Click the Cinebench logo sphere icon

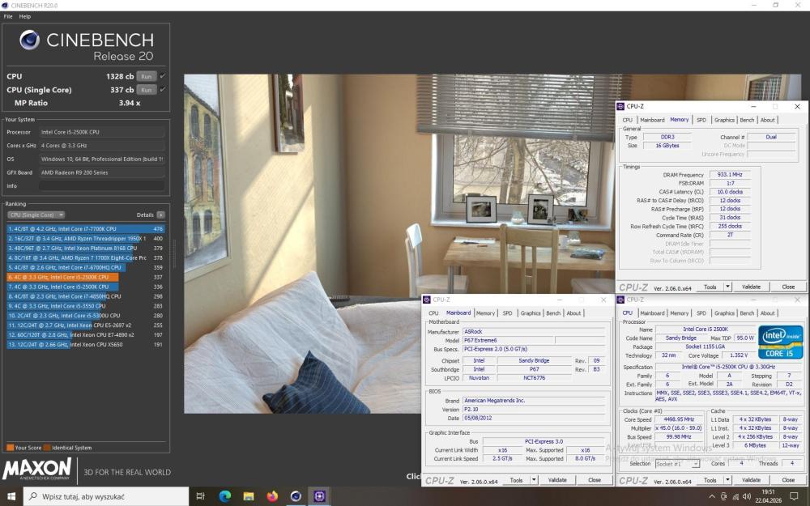click(x=29, y=40)
